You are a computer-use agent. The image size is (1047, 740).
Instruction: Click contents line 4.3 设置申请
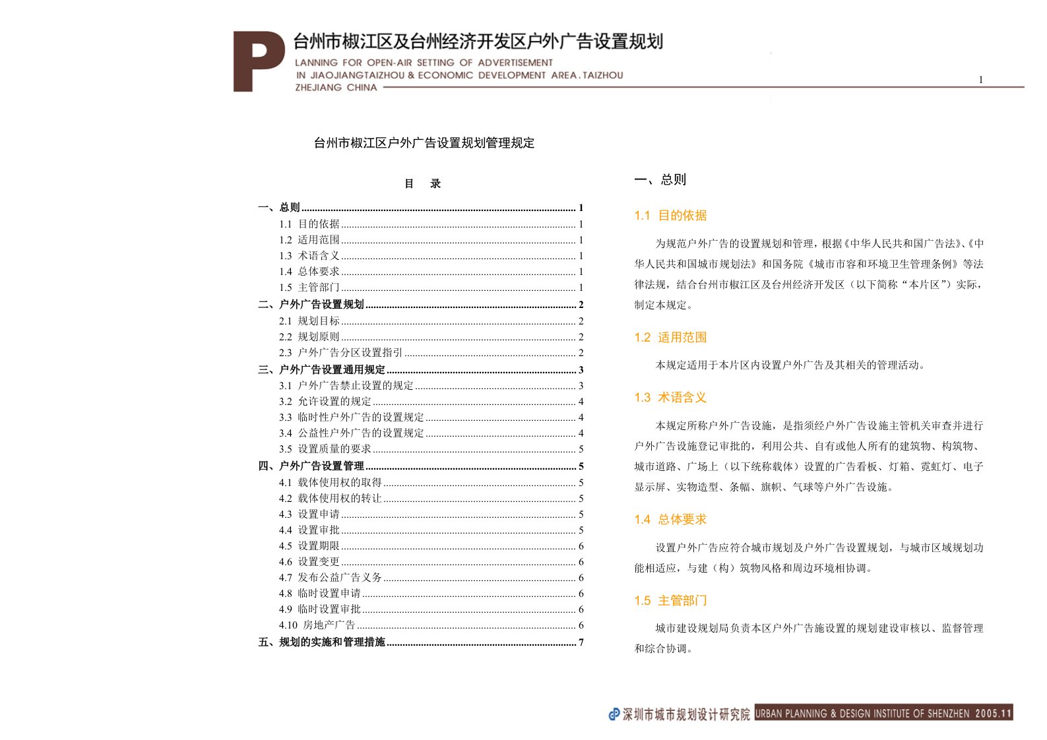(x=431, y=514)
